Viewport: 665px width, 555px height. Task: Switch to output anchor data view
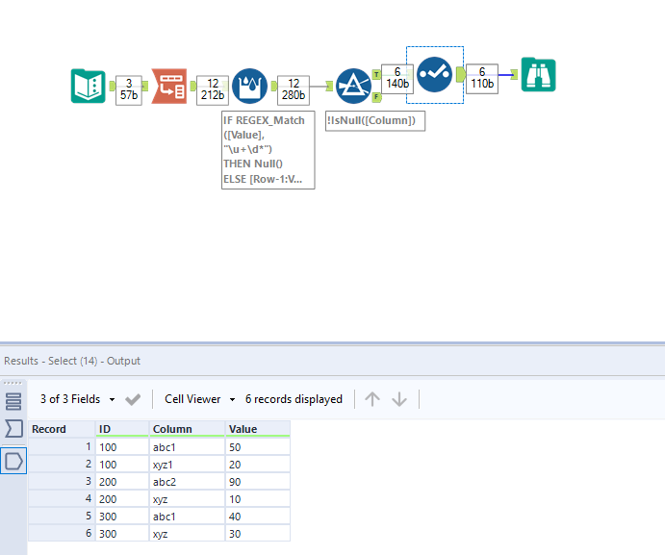tap(13, 461)
